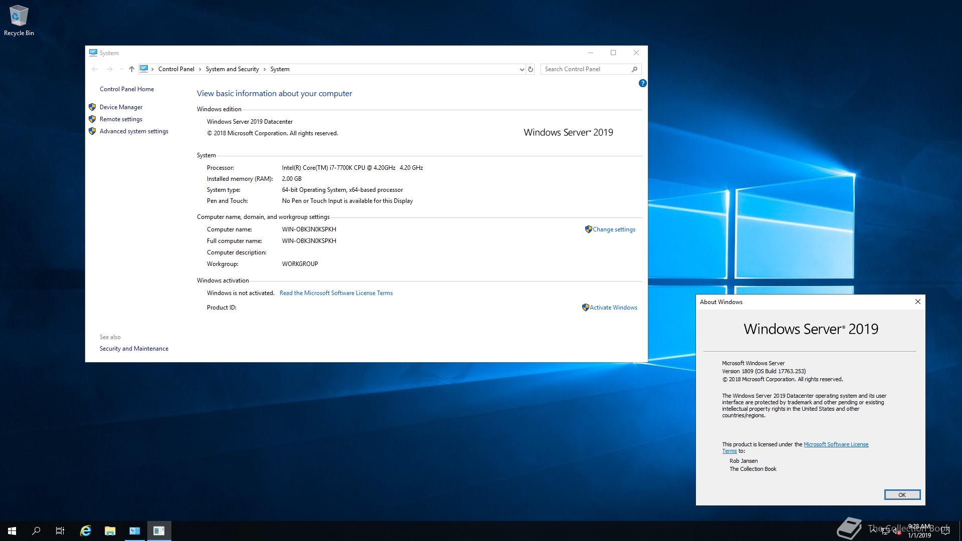Screen dimensions: 962x541
Task: Click computer name value WIN-OBK3N0KSPKH
Action: 309,229
